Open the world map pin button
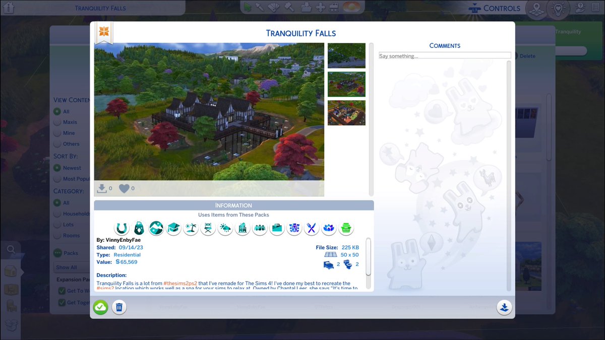Viewport: 605px width, 340px height. coord(535,9)
